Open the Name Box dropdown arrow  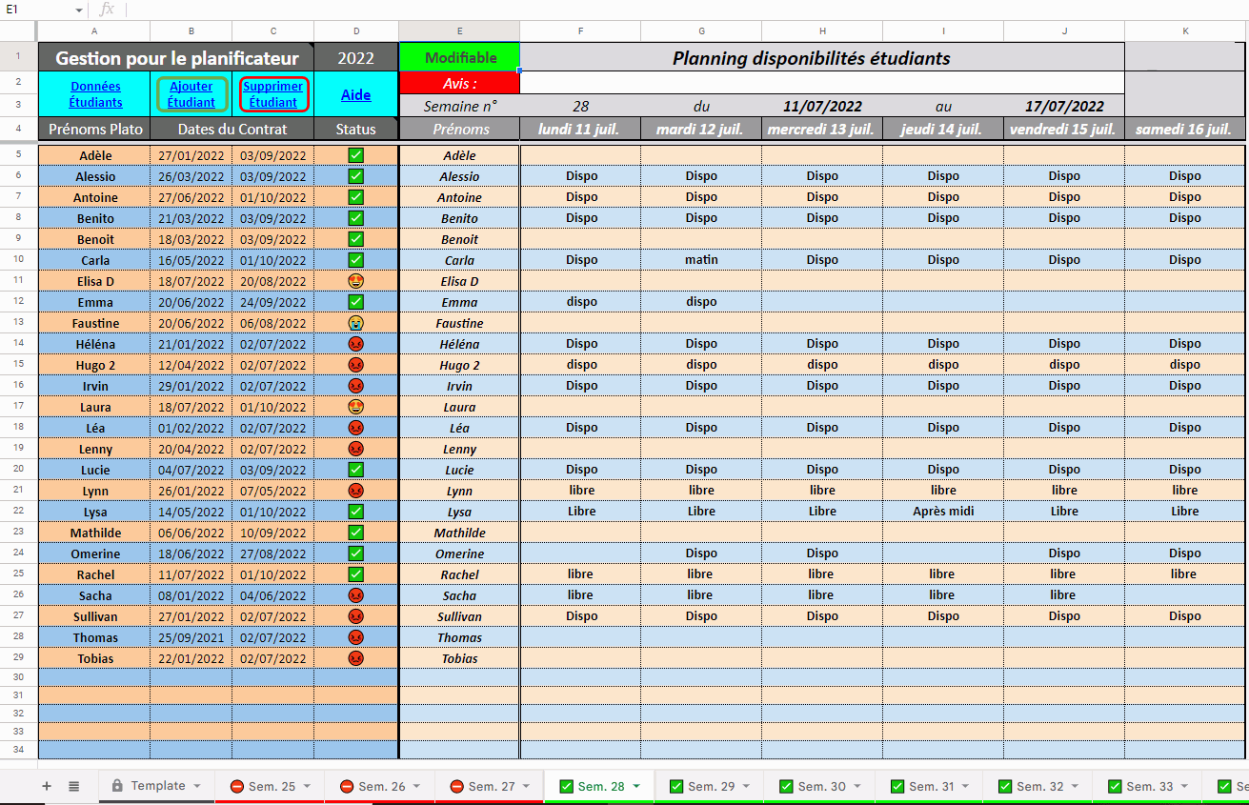pos(79,10)
